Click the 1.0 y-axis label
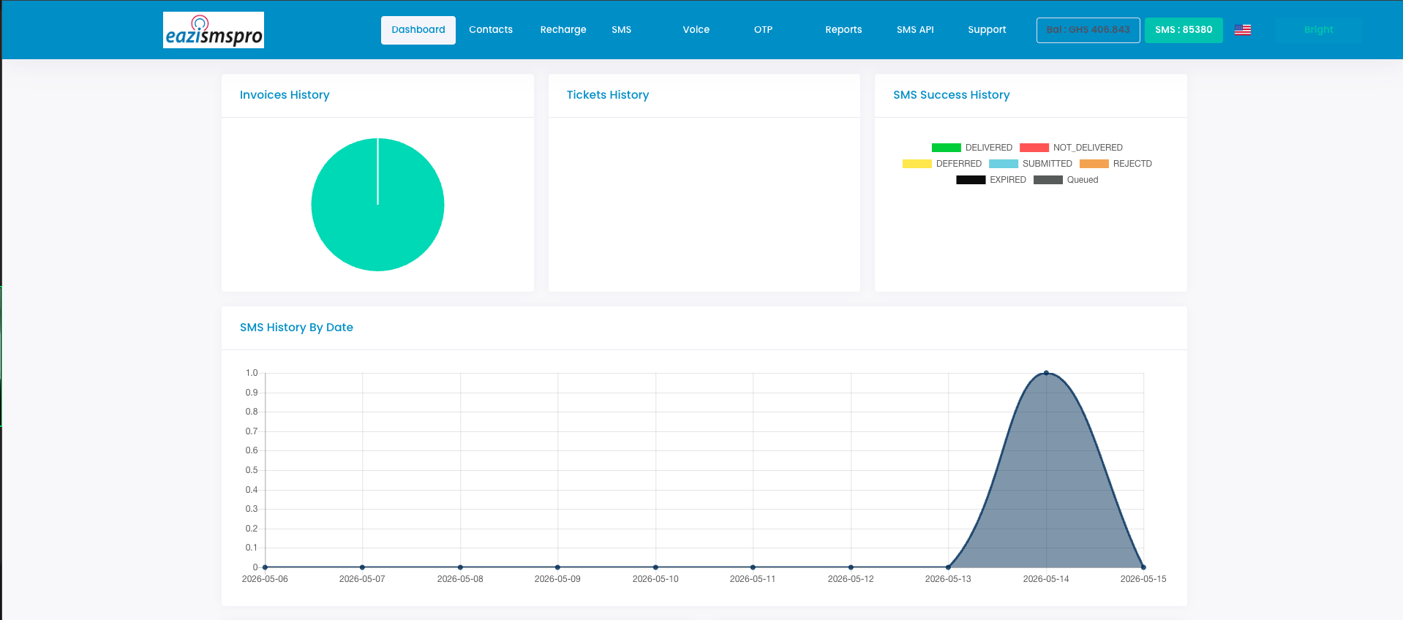The width and height of the screenshot is (1403, 620). [252, 373]
